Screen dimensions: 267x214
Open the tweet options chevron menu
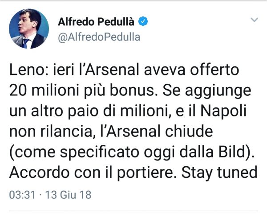tap(255, 20)
